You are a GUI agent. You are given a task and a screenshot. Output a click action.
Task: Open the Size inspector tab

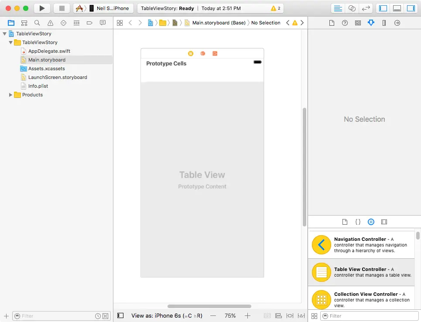384,23
